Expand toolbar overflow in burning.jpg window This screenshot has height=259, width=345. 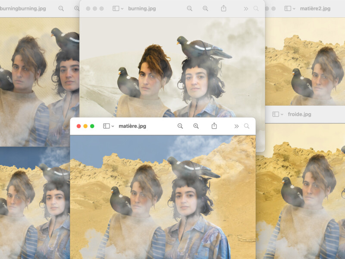pos(246,9)
